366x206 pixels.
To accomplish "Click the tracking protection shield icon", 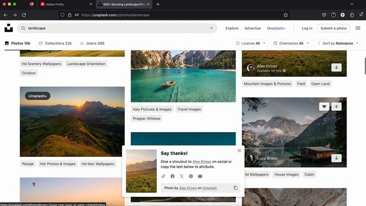I will coord(62,15).
